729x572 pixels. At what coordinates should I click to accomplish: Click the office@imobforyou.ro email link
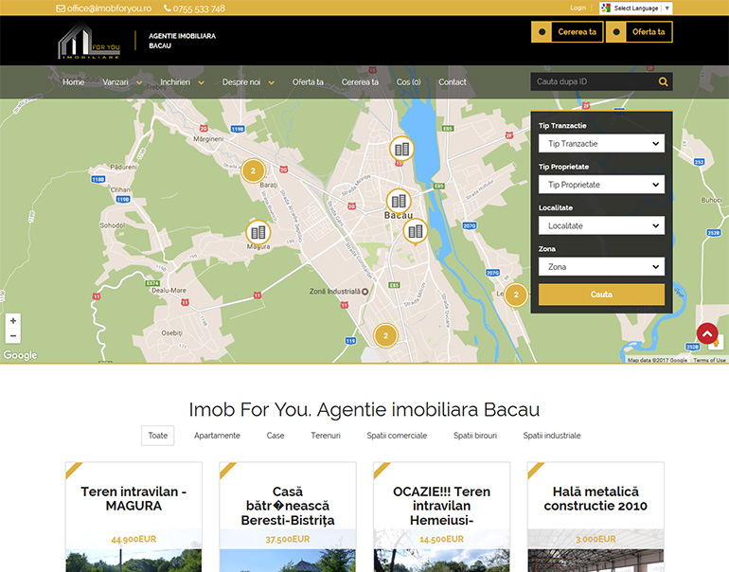coord(109,9)
